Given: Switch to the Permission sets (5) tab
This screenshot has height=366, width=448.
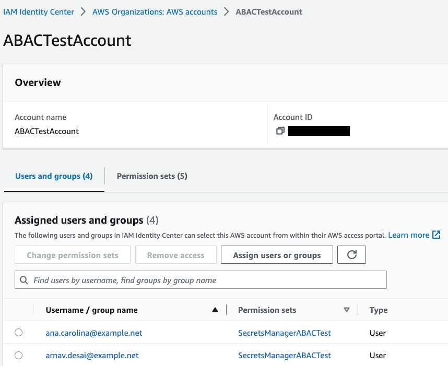Looking at the screenshot, I should 151,176.
